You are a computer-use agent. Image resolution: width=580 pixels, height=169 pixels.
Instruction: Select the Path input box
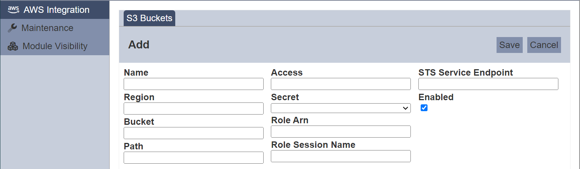coord(193,158)
